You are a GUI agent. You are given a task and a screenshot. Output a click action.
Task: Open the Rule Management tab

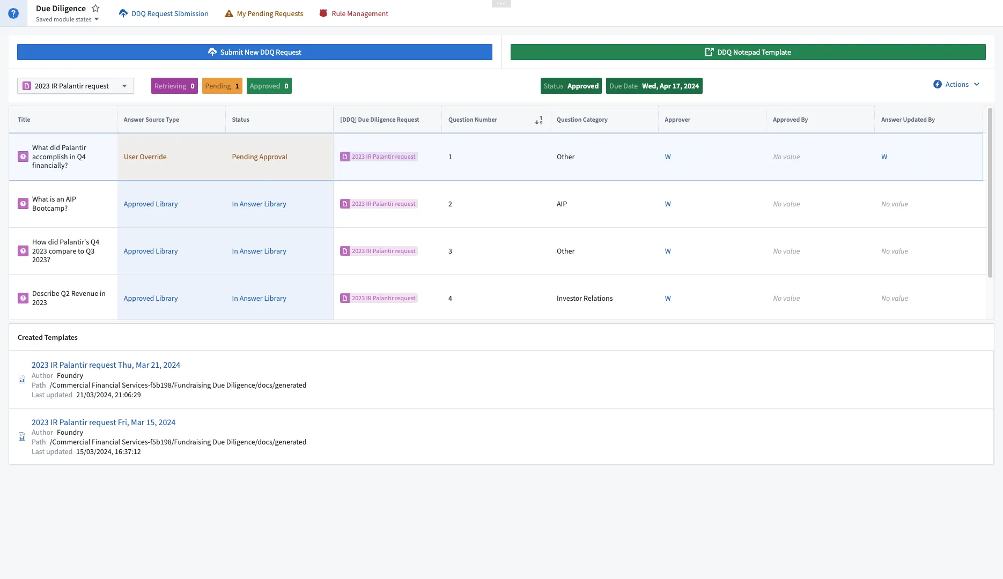click(354, 13)
